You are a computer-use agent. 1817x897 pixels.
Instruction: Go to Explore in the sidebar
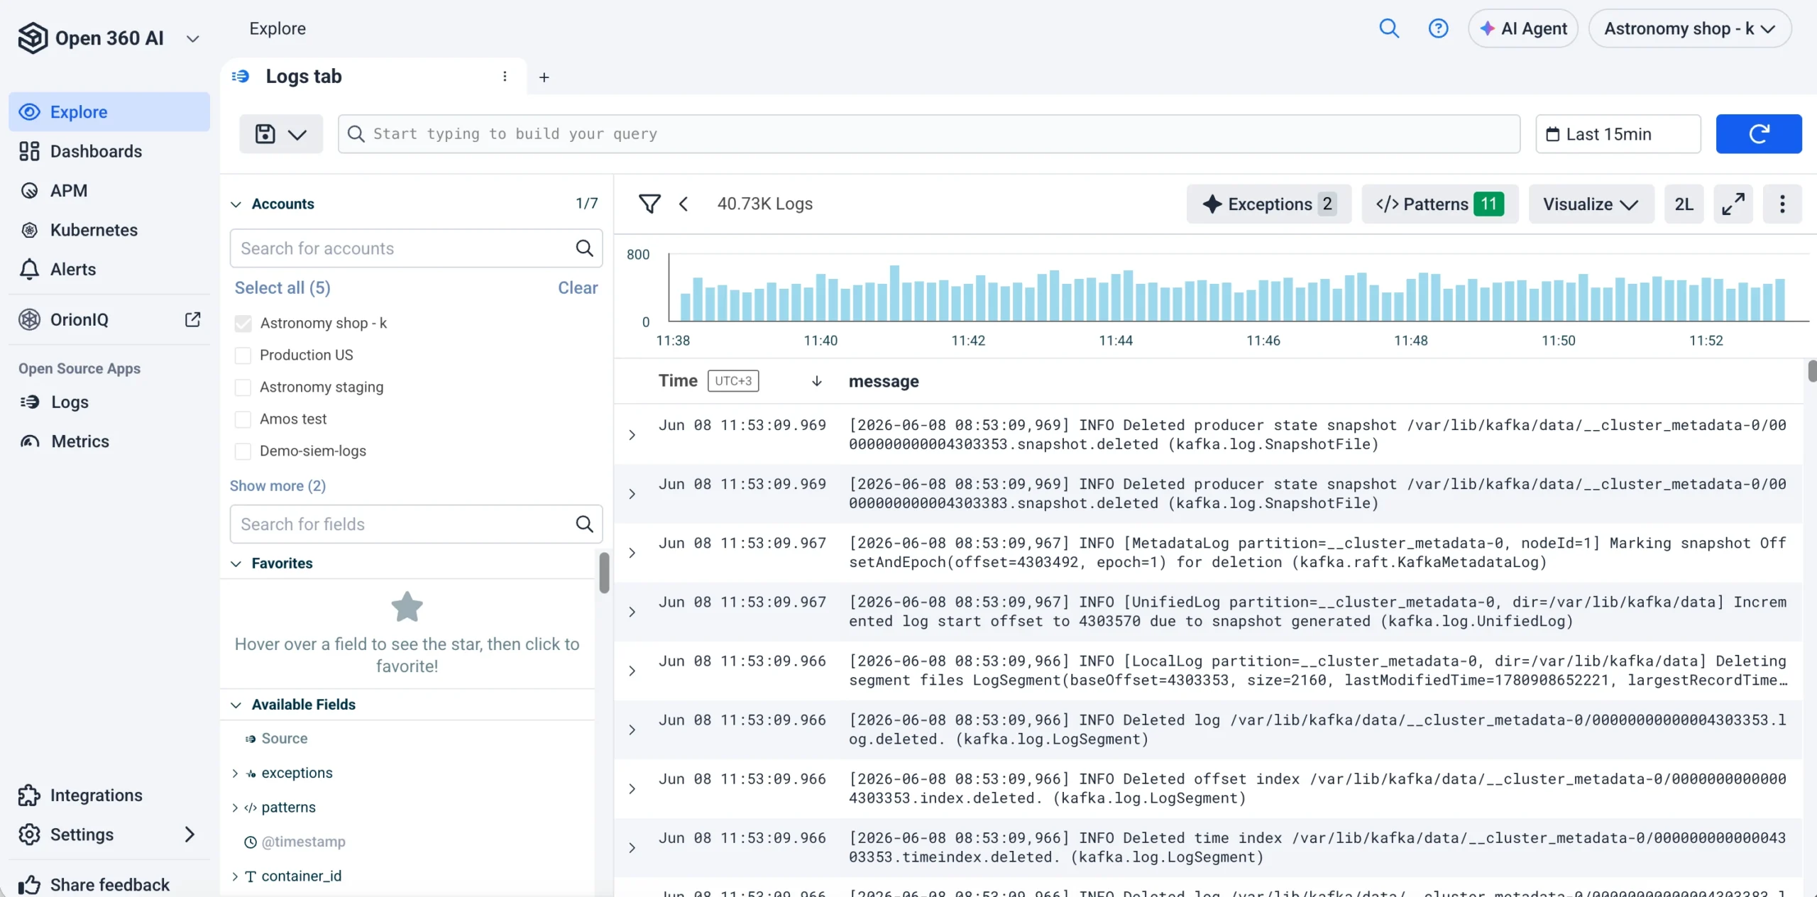[x=109, y=112]
